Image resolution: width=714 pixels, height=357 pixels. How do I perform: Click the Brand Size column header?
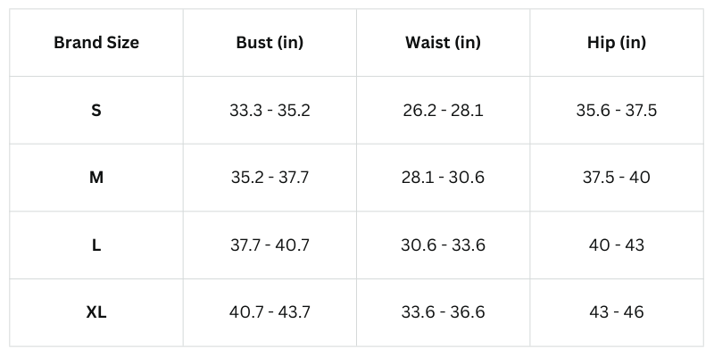(x=96, y=43)
